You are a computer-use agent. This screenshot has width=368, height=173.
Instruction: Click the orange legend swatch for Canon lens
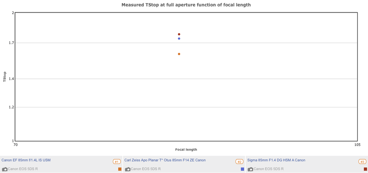tap(120, 169)
